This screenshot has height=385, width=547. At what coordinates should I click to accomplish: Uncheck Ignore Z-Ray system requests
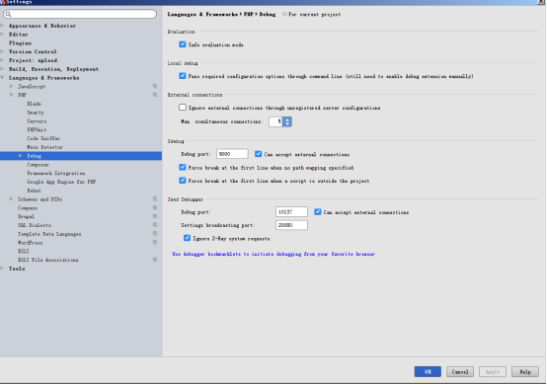pos(187,238)
